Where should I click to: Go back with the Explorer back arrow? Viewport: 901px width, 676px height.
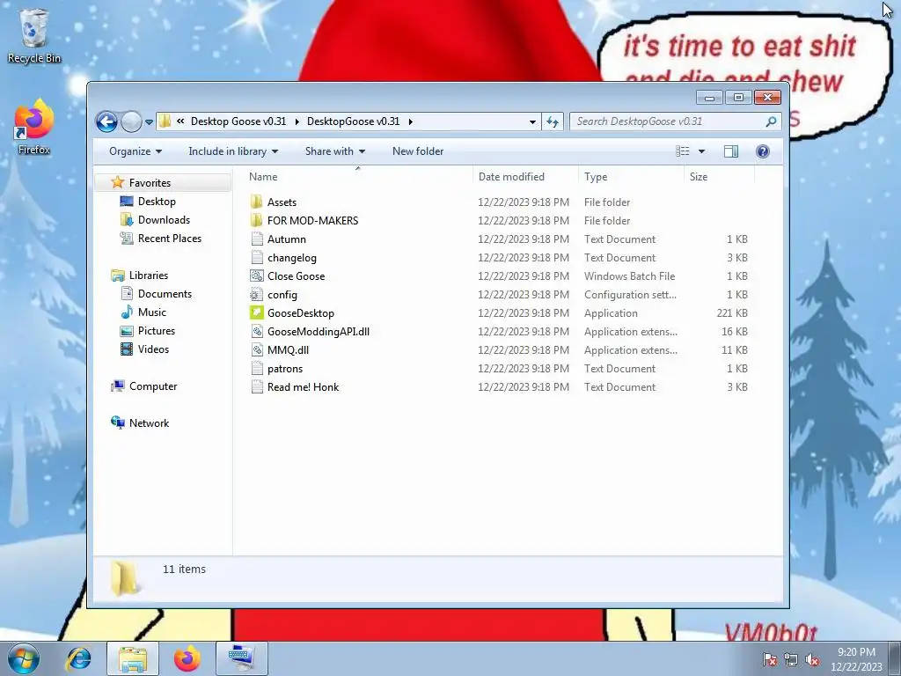tap(106, 121)
